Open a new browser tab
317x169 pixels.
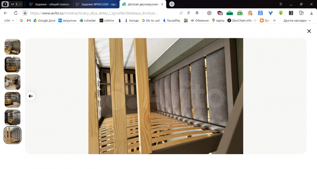[172, 4]
